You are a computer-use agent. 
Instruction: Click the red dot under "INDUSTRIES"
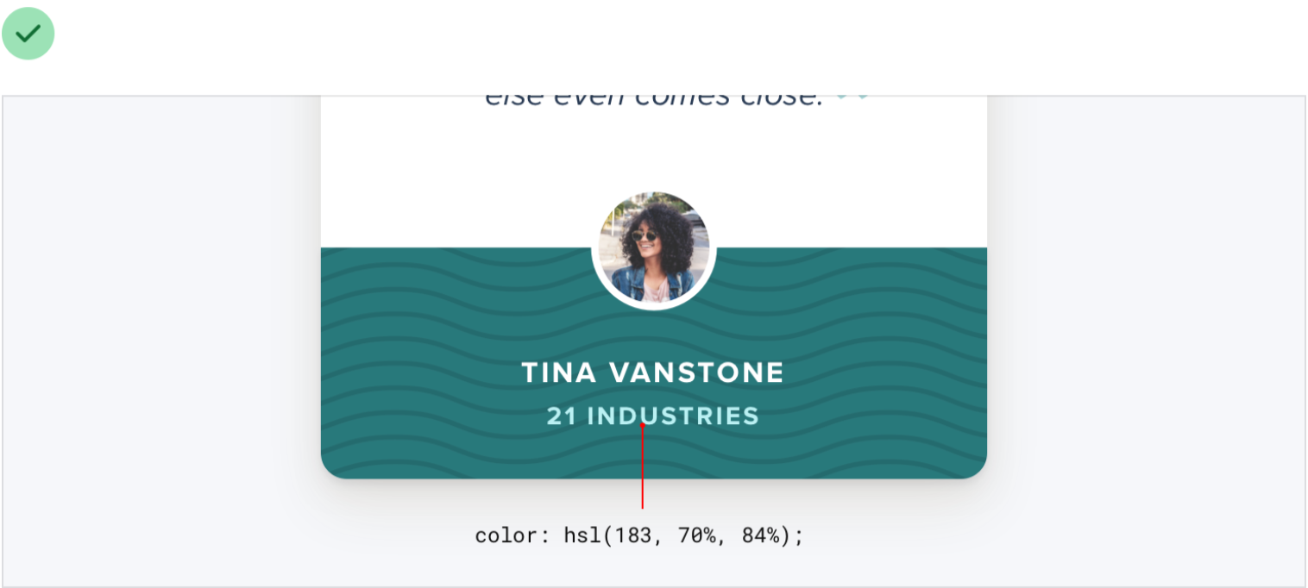642,425
